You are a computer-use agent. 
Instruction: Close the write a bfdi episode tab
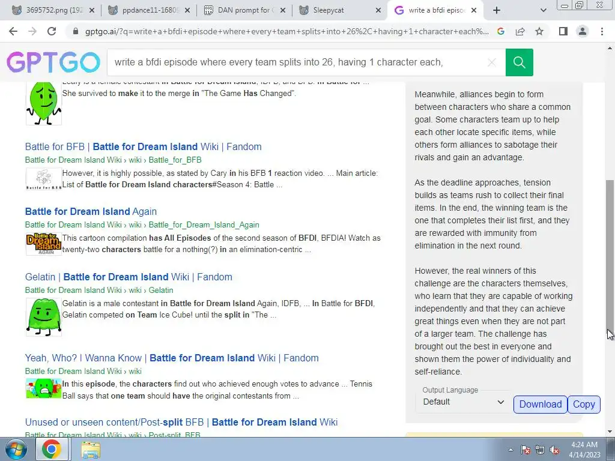pyautogui.click(x=474, y=11)
